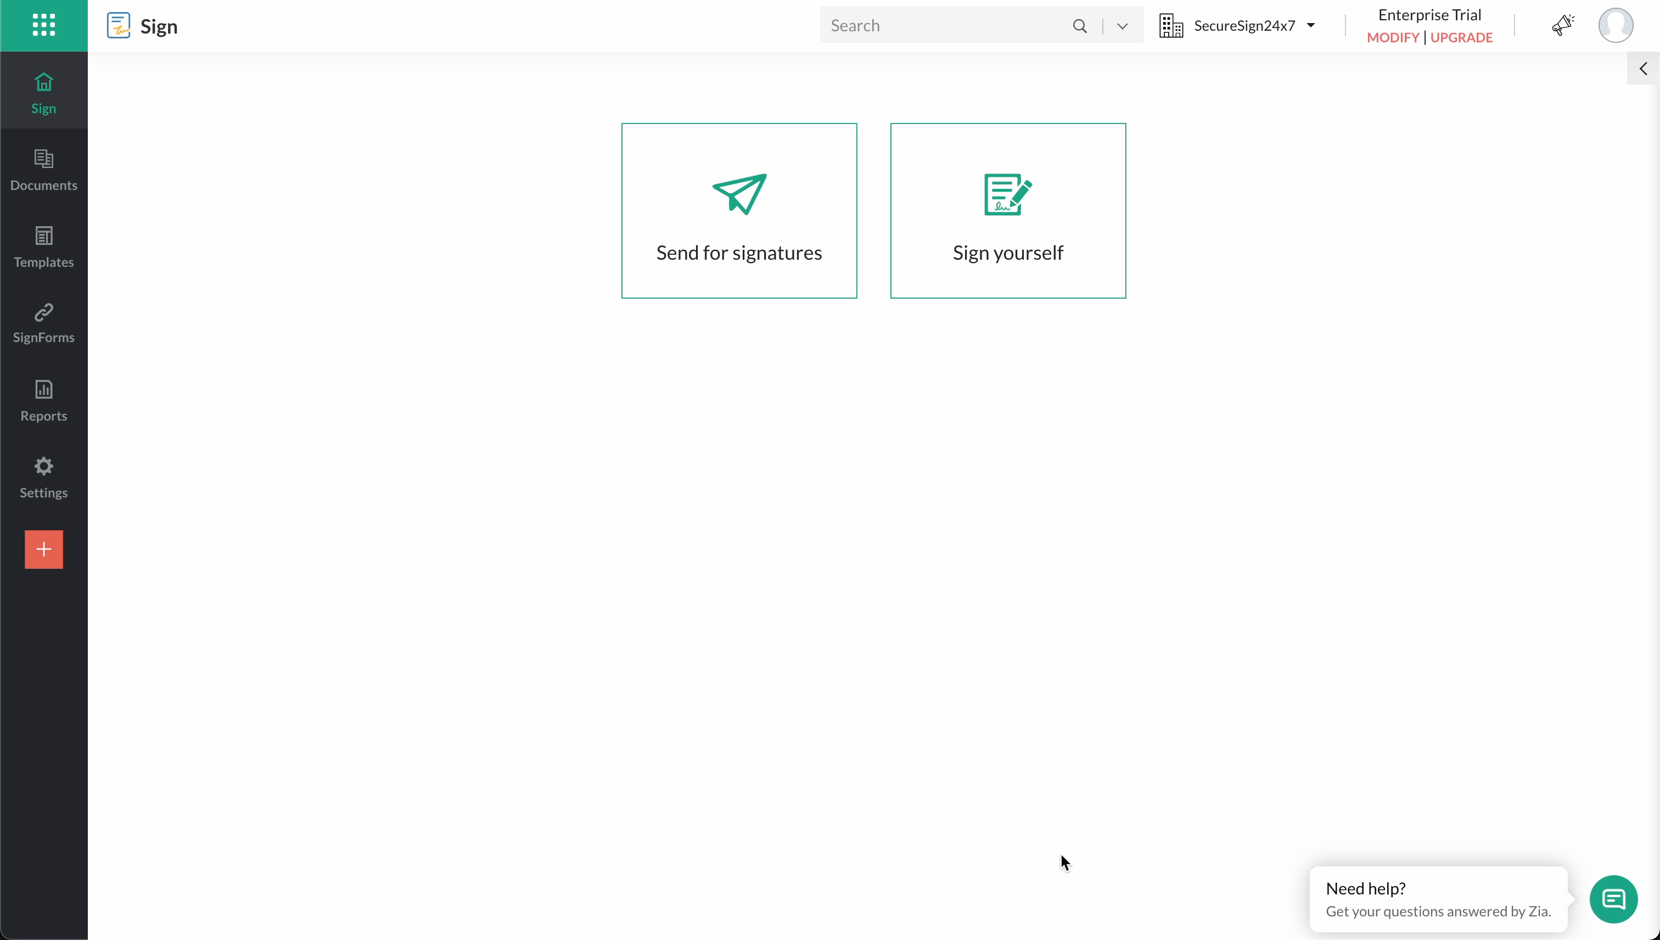Screen dimensions: 1660x940
Task: Open the Documents sidebar section
Action: (43, 170)
